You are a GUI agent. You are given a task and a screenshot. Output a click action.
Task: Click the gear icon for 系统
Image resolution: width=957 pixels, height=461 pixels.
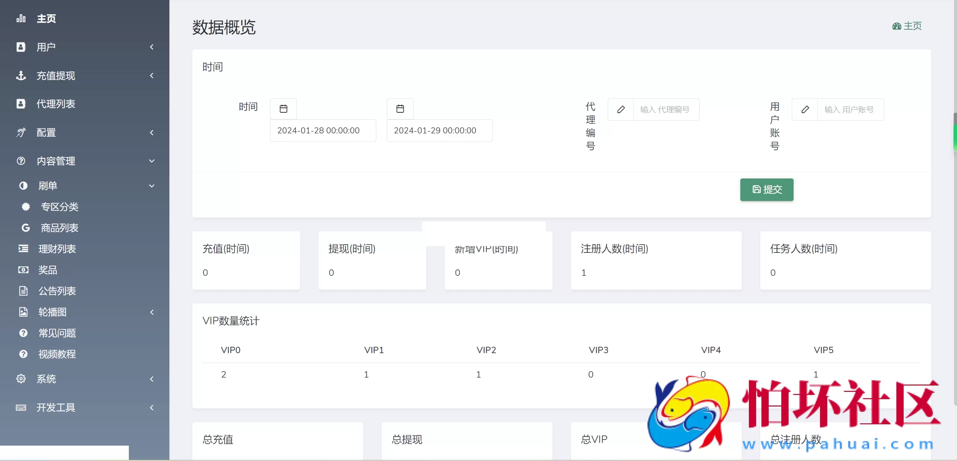(21, 379)
